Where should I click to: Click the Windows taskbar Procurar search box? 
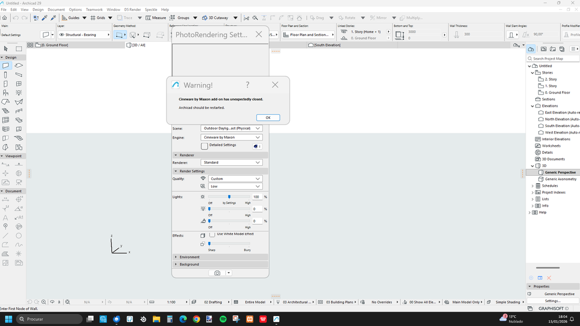pos(49,319)
